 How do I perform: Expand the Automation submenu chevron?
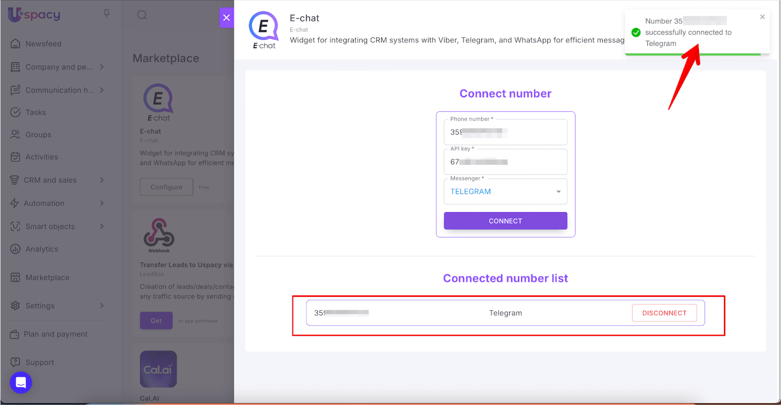102,203
